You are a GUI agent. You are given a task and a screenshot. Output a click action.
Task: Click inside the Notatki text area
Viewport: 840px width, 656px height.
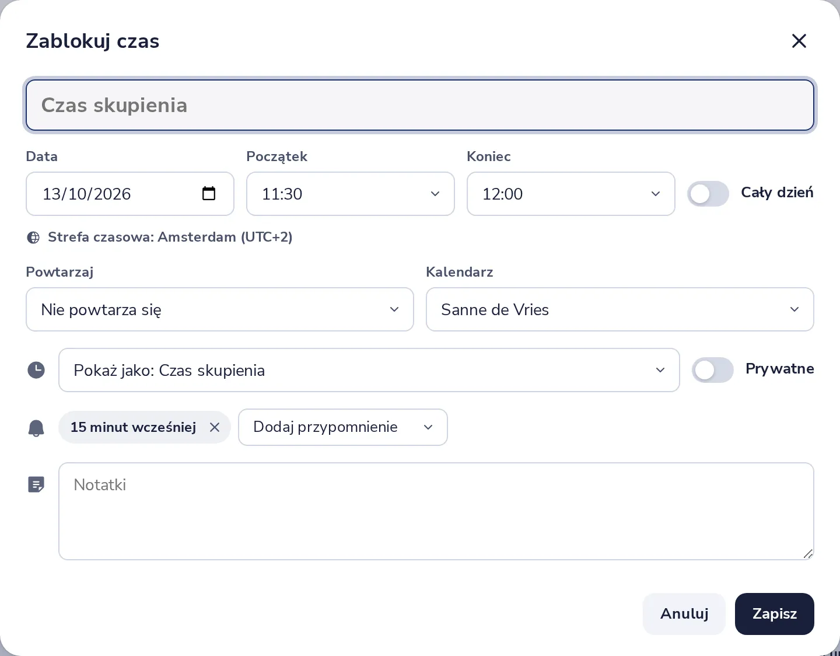[436, 511]
